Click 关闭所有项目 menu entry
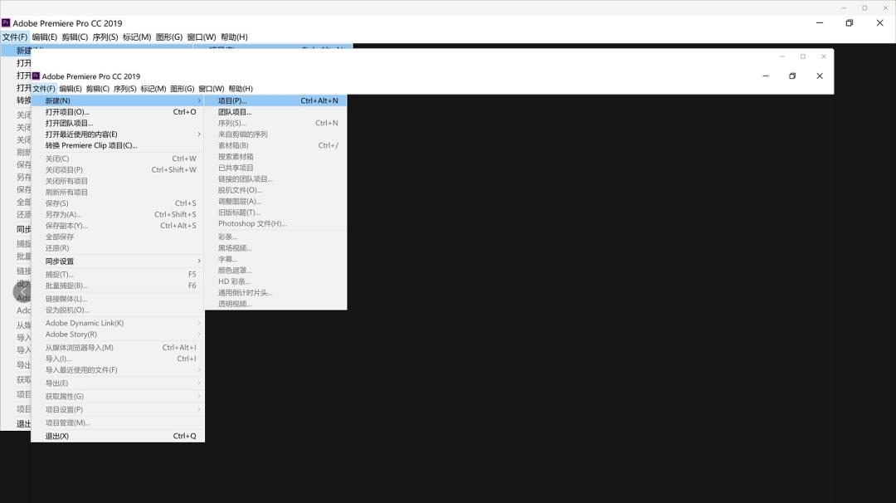The height and width of the screenshot is (503, 896). [x=118, y=181]
